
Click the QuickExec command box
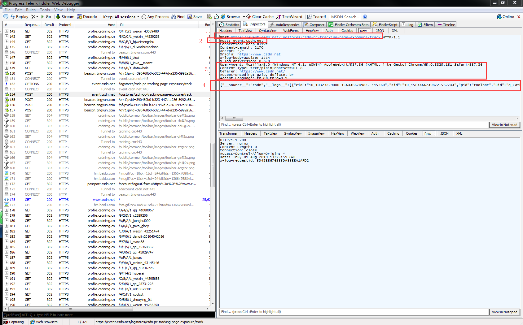tap(109, 315)
